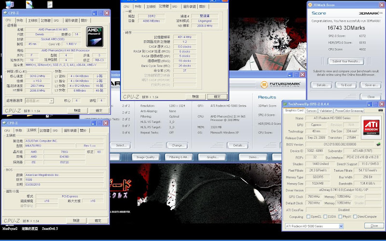
Task: Click the Futuremark Corporation logo
Action: click(x=281, y=84)
